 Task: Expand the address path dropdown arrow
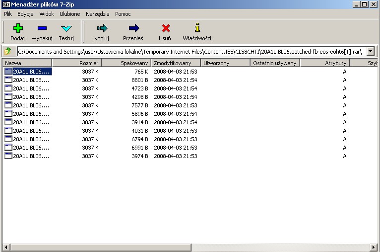370,51
